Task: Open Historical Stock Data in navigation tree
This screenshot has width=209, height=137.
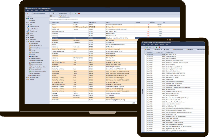Action: pos(37,61)
